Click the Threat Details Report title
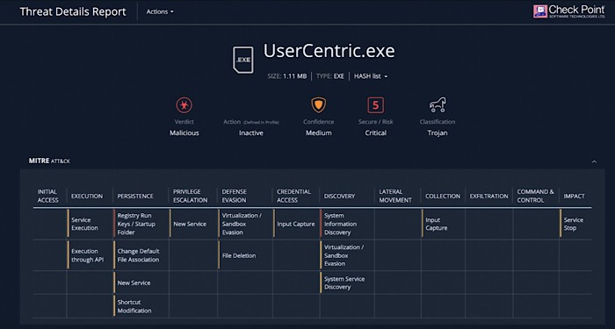This screenshot has width=615, height=329. (x=73, y=11)
